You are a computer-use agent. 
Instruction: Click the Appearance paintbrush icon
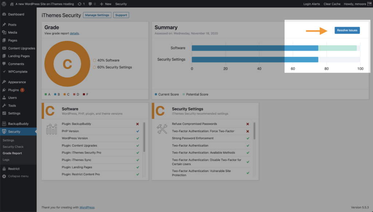coord(4,82)
